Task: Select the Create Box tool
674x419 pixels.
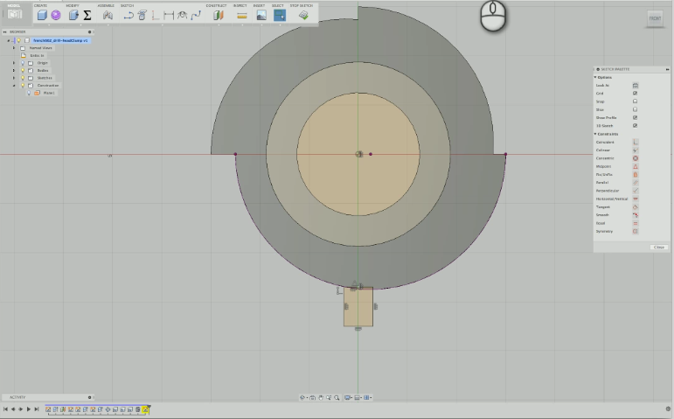Action: (42, 16)
